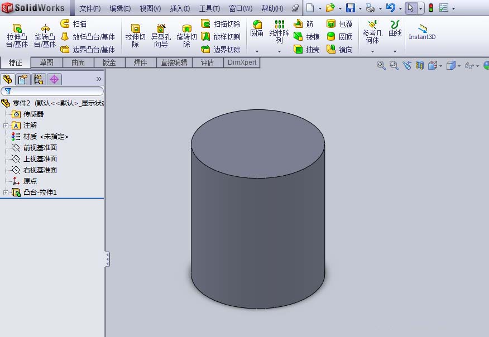
Task: Select the 扫描切除 swept cut tool
Action: [221, 23]
